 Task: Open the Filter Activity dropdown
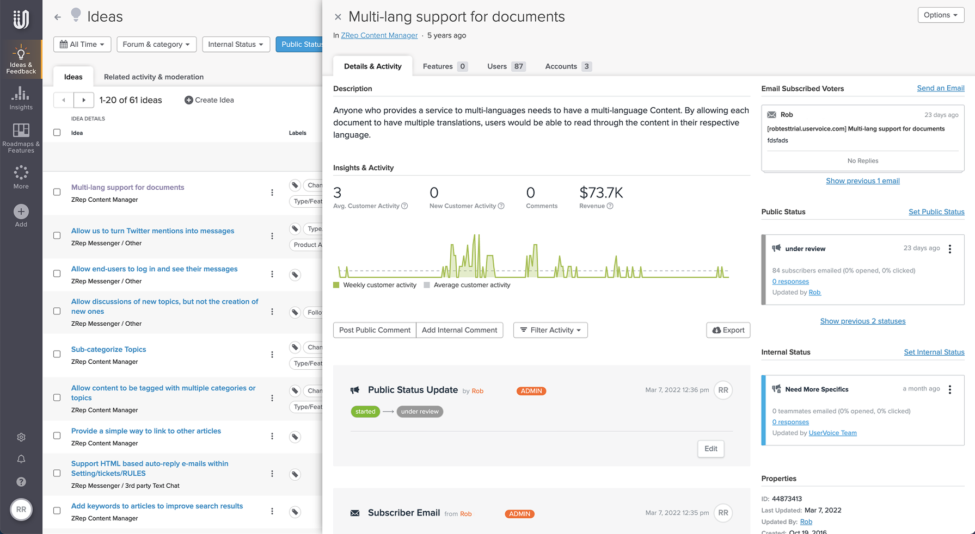[x=550, y=330]
